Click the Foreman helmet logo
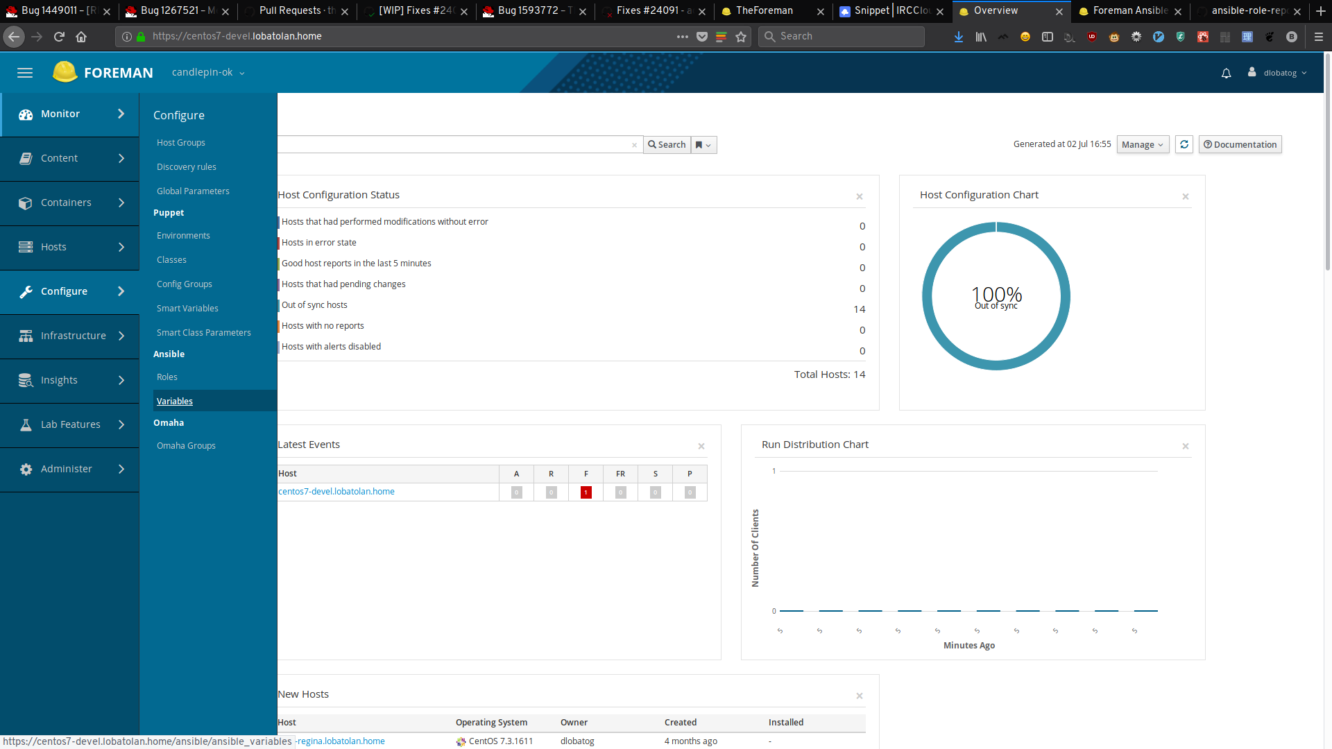 (x=65, y=72)
